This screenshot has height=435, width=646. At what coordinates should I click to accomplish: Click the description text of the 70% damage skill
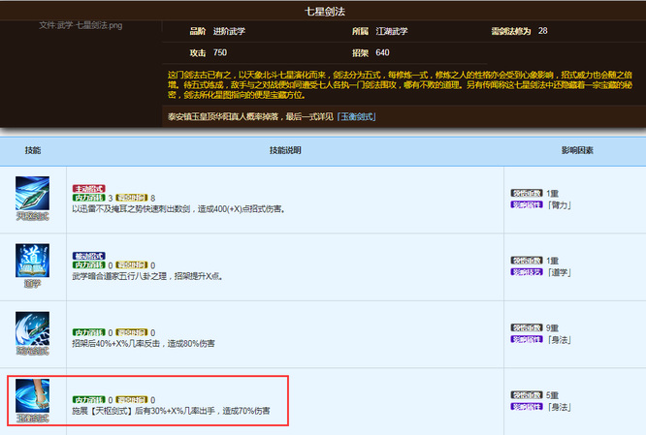171,412
